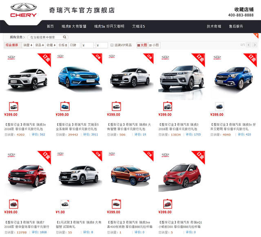This screenshot has width=261, height=237.
Task: Open the red eQ1 car image
Action: click(x=181, y=176)
